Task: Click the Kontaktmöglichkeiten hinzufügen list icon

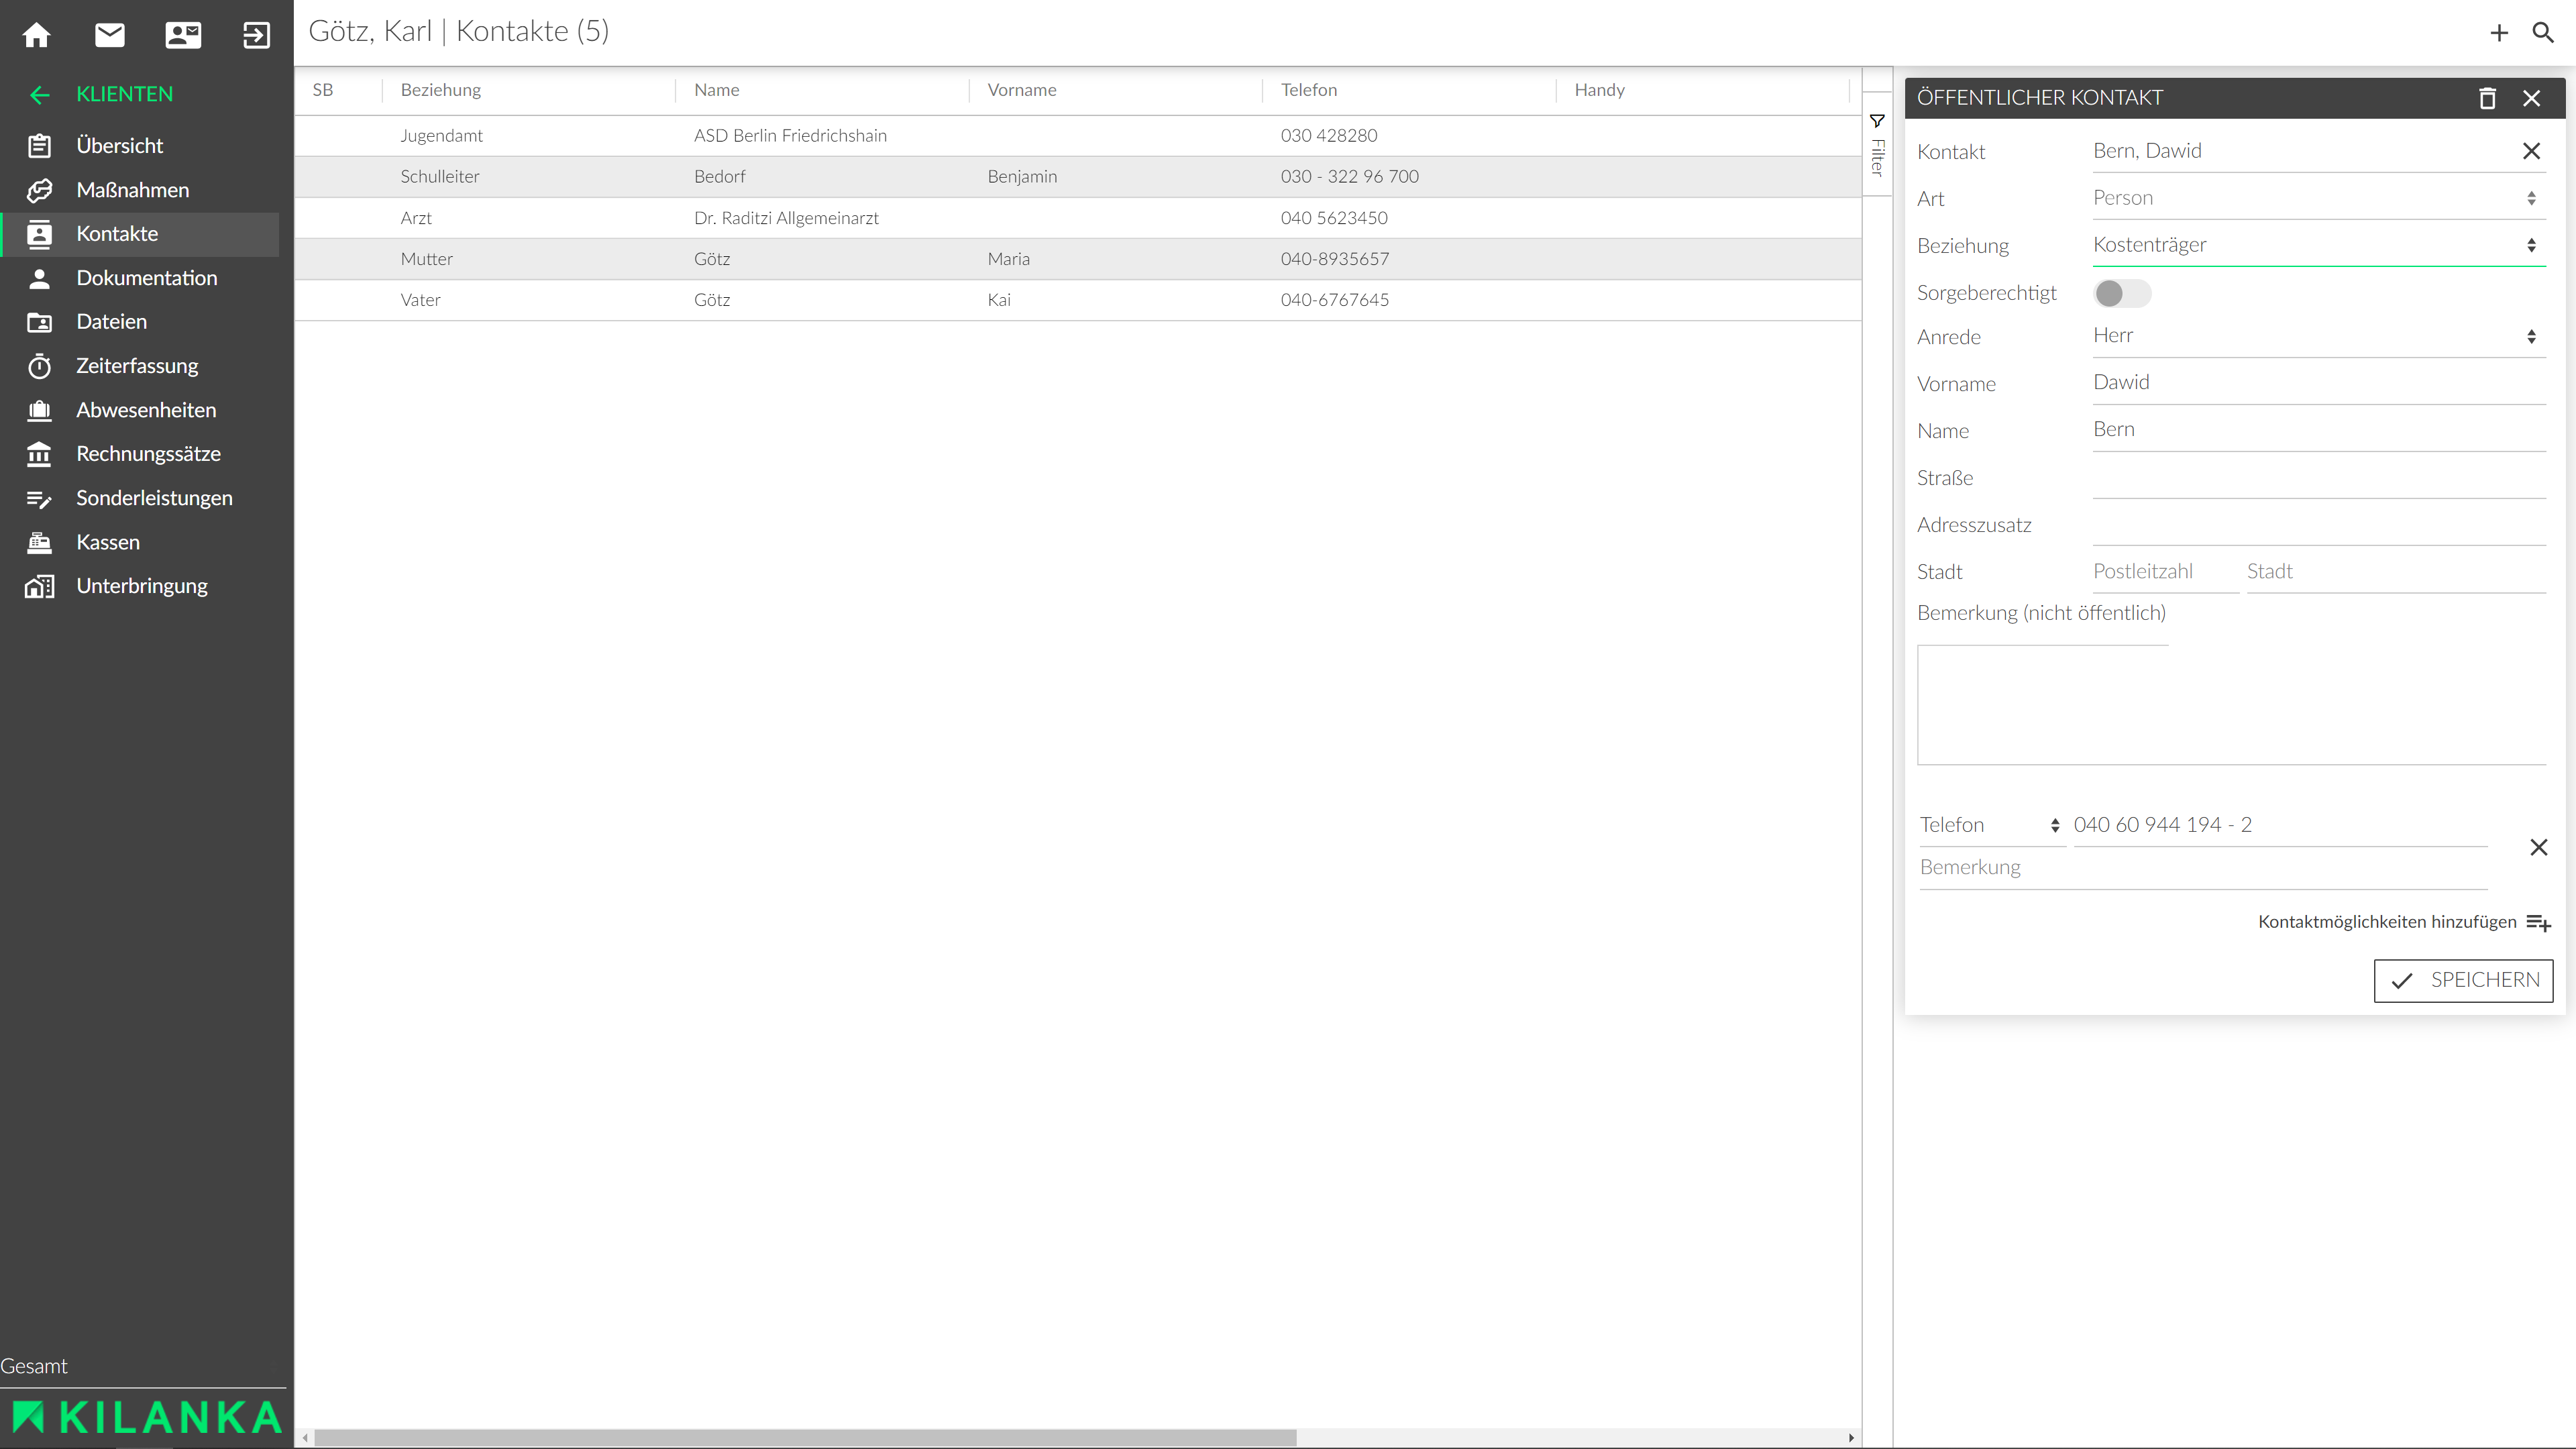Action: click(x=2538, y=922)
